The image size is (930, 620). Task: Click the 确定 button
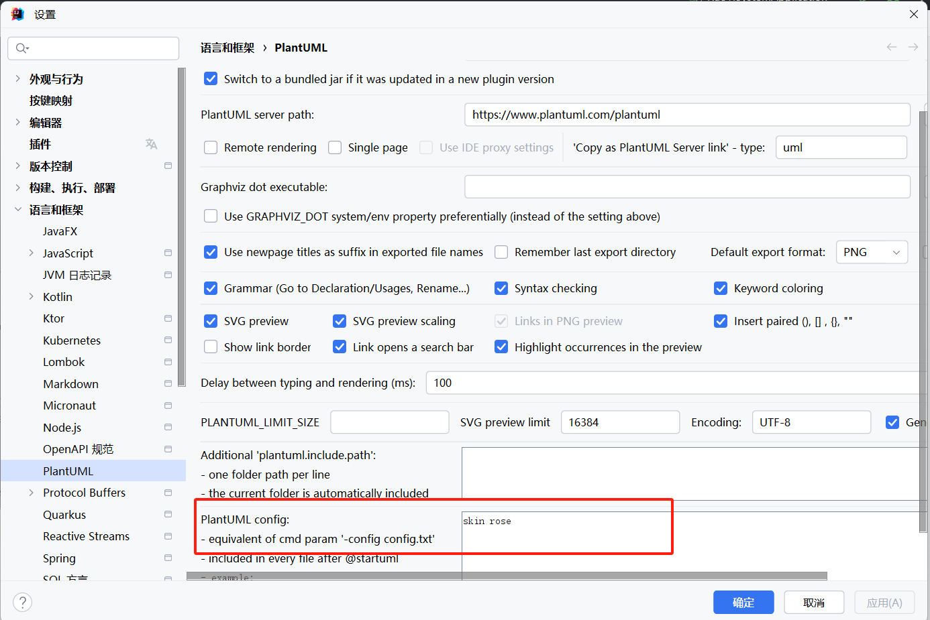743,603
